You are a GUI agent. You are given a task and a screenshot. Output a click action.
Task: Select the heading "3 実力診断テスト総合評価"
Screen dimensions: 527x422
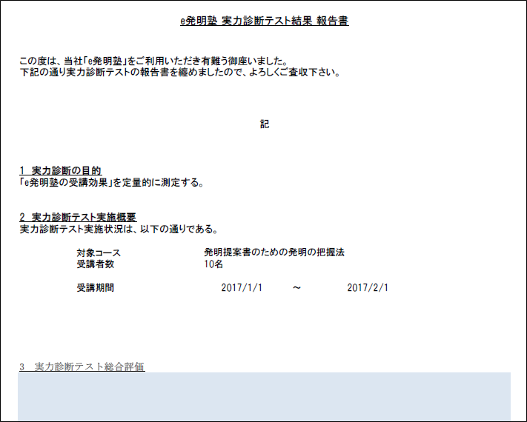[x=82, y=366]
